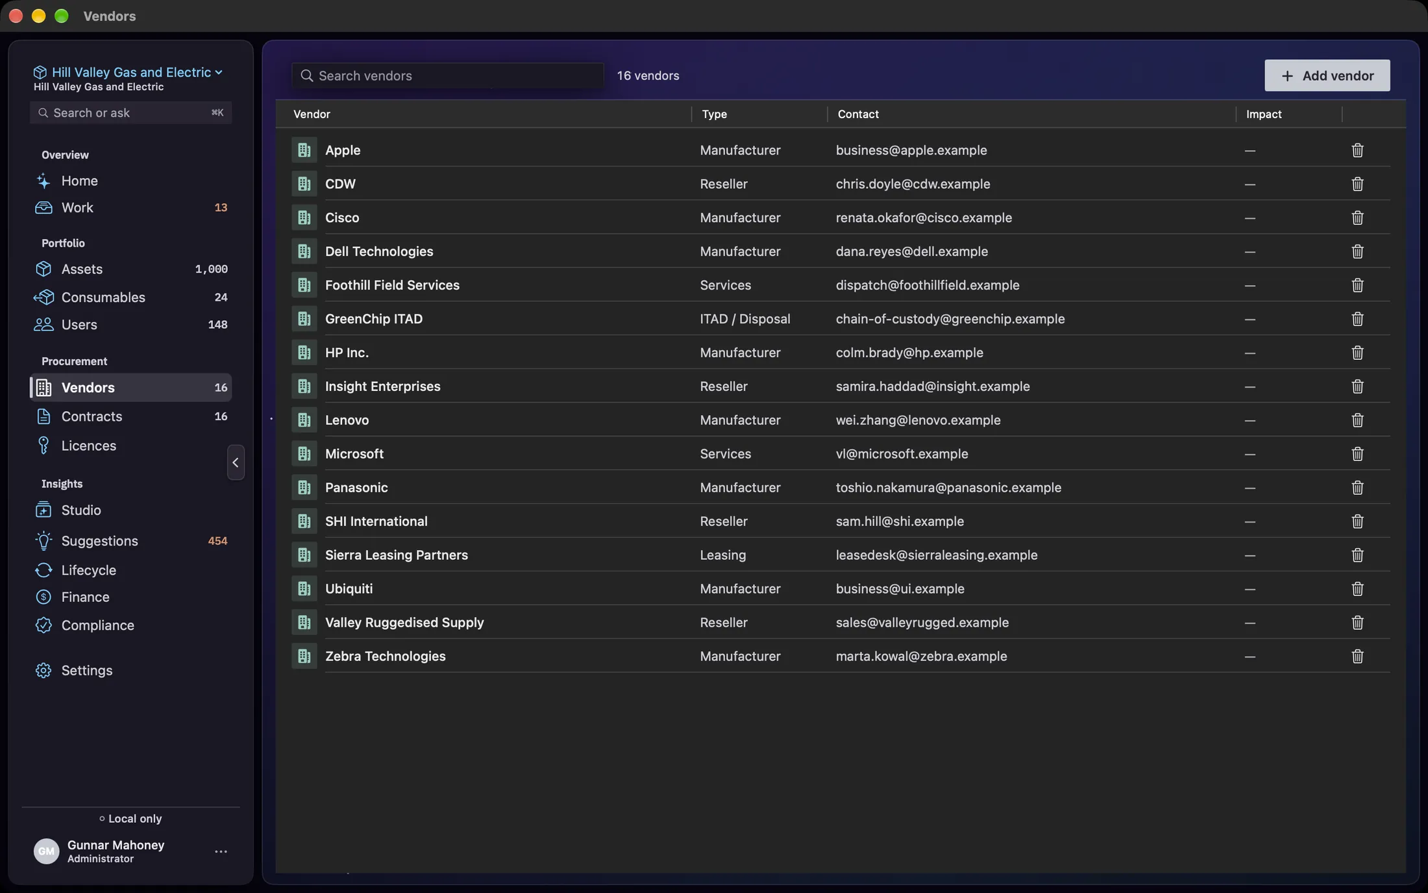Open the Dell Technologies vendor name
The height and width of the screenshot is (893, 1428).
379,251
